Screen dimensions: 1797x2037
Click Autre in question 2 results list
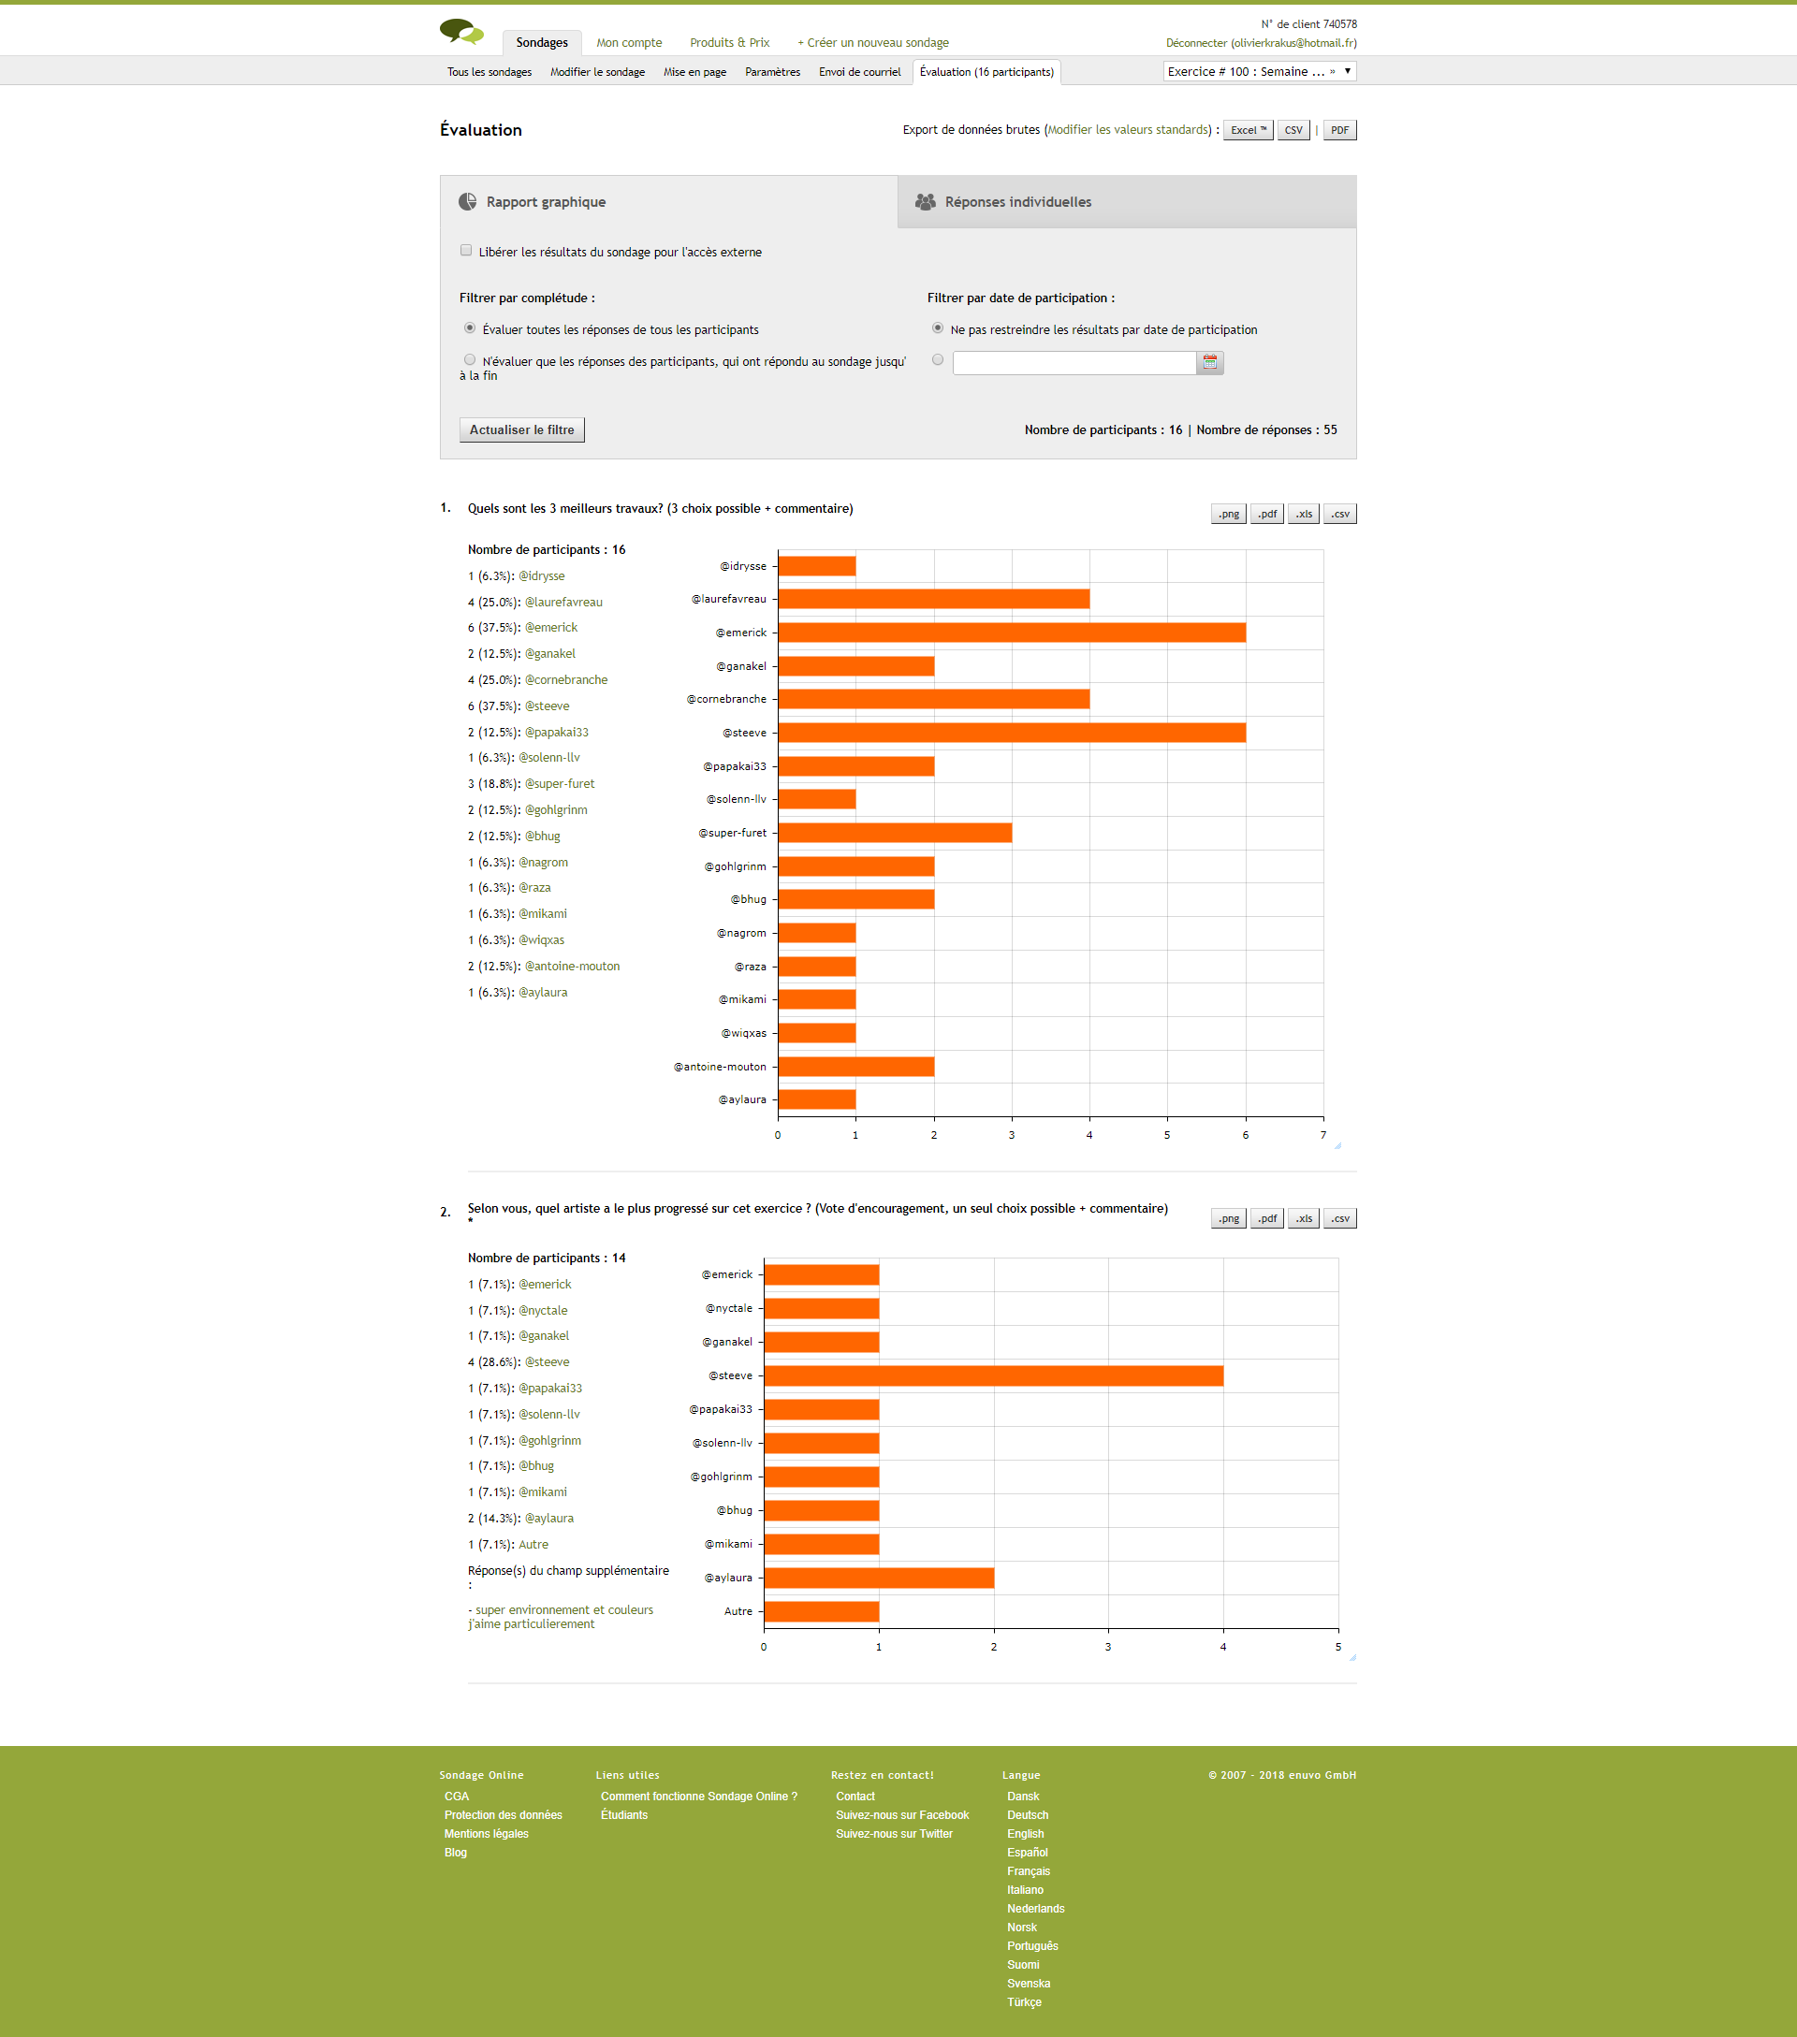(533, 1545)
